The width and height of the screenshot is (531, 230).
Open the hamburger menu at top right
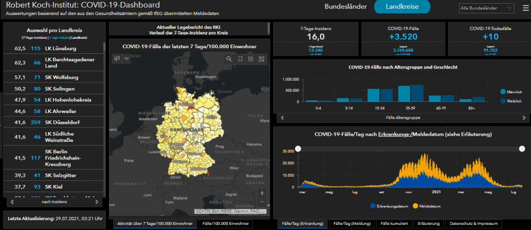point(525,8)
